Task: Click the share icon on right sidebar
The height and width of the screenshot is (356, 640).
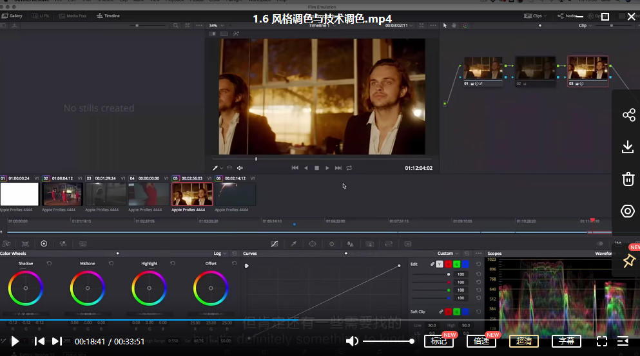Action: pos(628,115)
